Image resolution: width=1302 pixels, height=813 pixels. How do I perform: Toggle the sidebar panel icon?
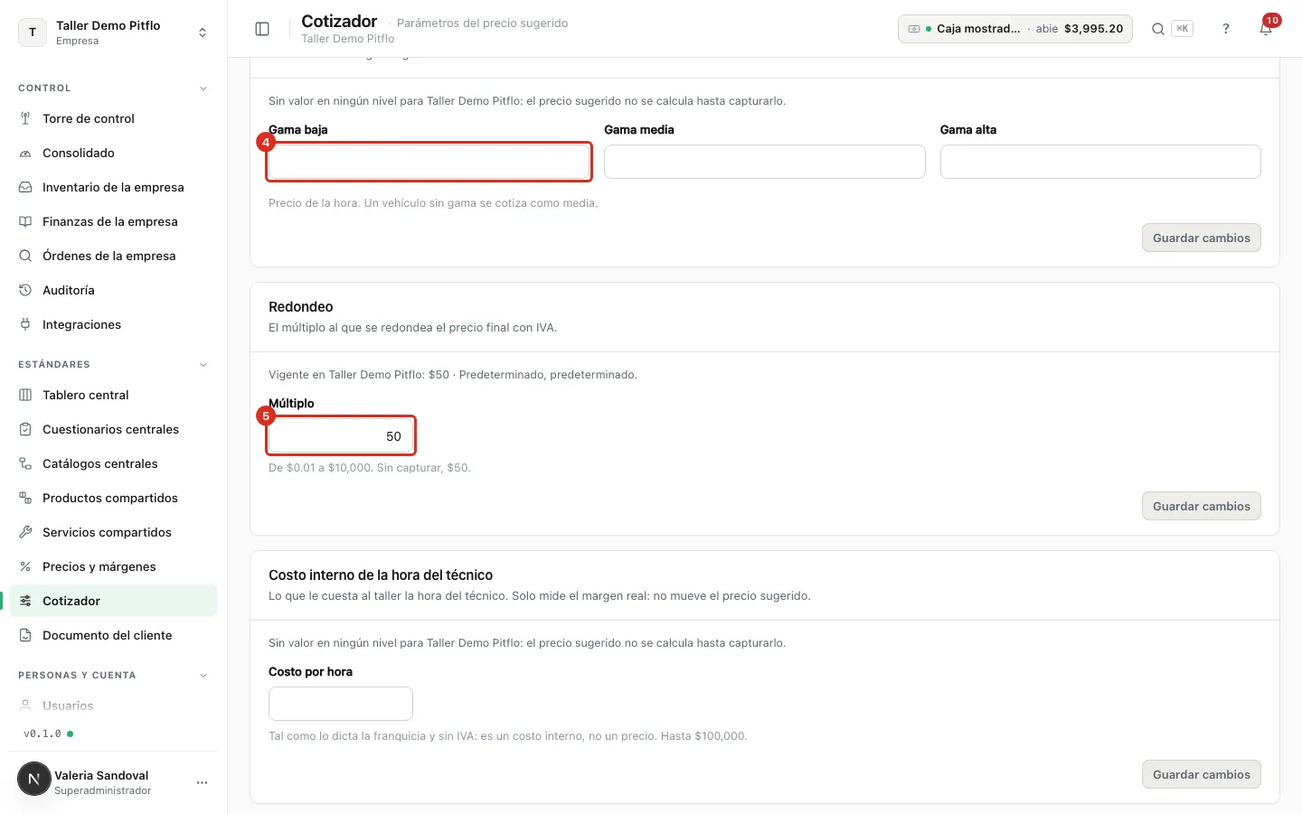262,29
